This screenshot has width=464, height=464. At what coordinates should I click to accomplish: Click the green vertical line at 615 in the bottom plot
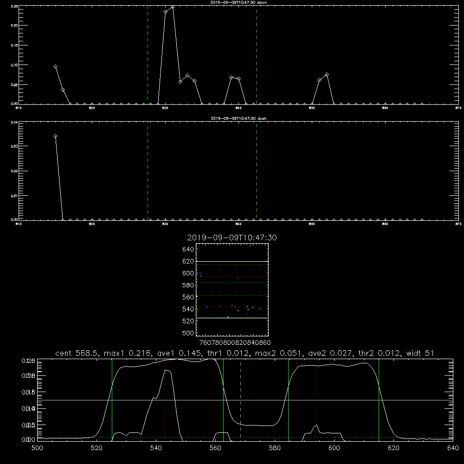(379, 400)
